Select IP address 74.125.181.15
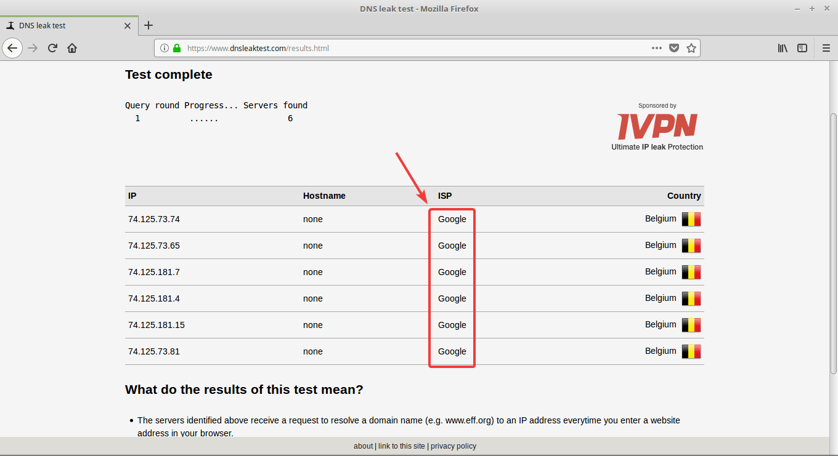838x456 pixels. click(157, 325)
